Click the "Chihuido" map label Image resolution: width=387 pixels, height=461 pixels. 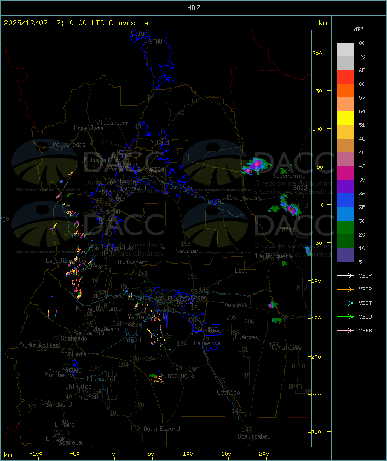click(78, 387)
